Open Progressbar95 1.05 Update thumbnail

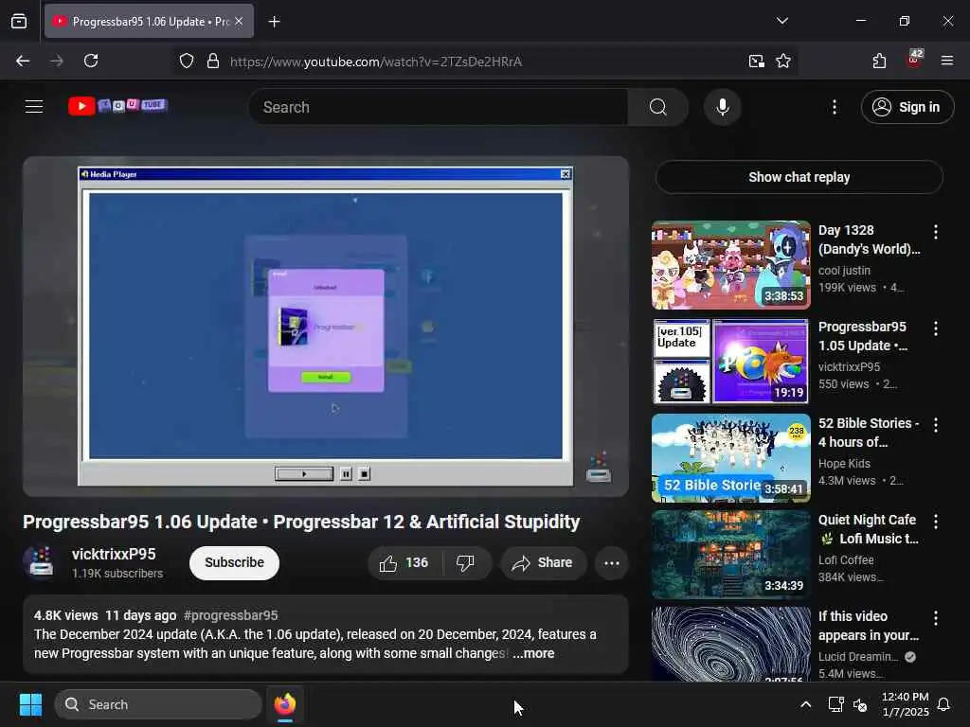click(x=730, y=361)
